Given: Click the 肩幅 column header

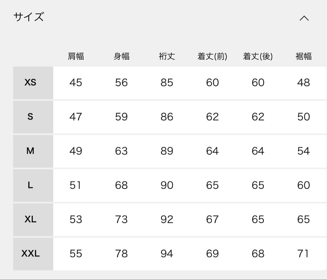Looking at the screenshot, I should point(76,56).
